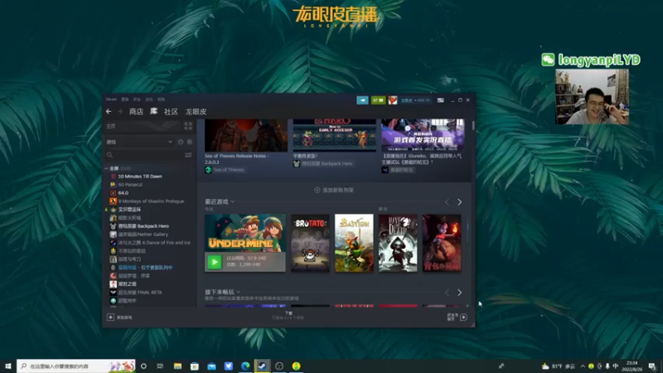The height and width of the screenshot is (373, 663).
Task: Select the blue game queued for update
Action: [x=145, y=268]
